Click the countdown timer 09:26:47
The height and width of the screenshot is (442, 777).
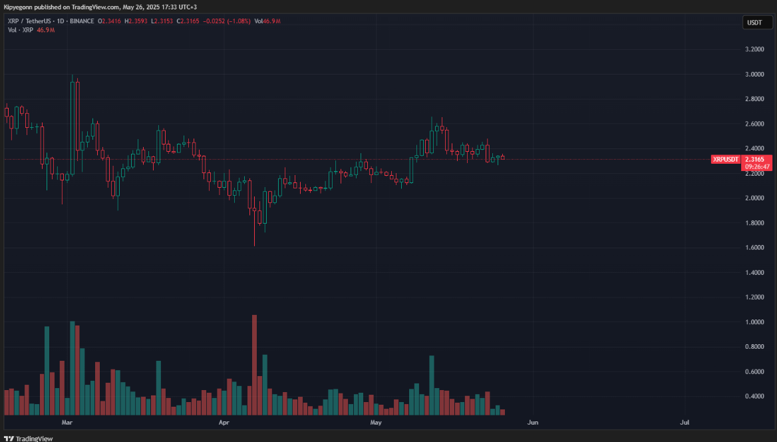pyautogui.click(x=756, y=167)
